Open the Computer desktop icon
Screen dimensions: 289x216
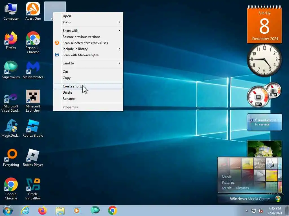point(11,11)
